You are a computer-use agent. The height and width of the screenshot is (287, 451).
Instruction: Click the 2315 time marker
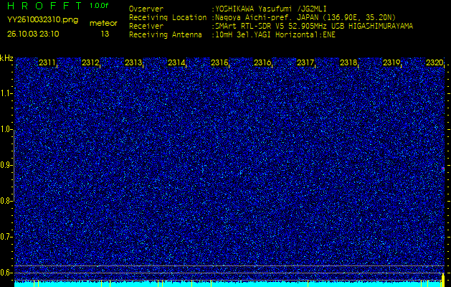219,62
